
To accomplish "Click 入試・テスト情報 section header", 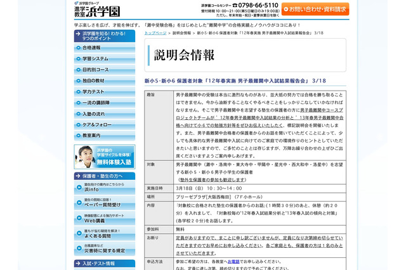I will pyautogui.click(x=104, y=264).
